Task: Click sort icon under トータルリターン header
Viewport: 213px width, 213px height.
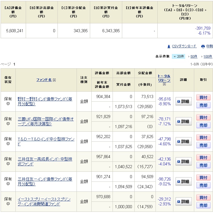Action: point(164,84)
